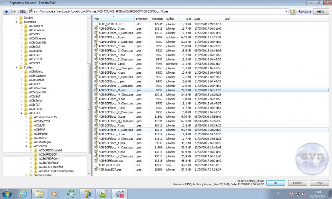The image size is (332, 199).
Task: Expand the ACBrLFD tree node
Action: (x=26, y=125)
